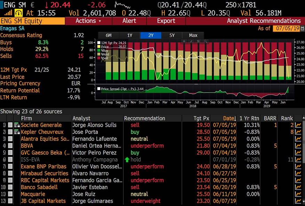Open the chart icon in Alantra Equities row
This screenshot has height=206, width=305.
[298, 139]
